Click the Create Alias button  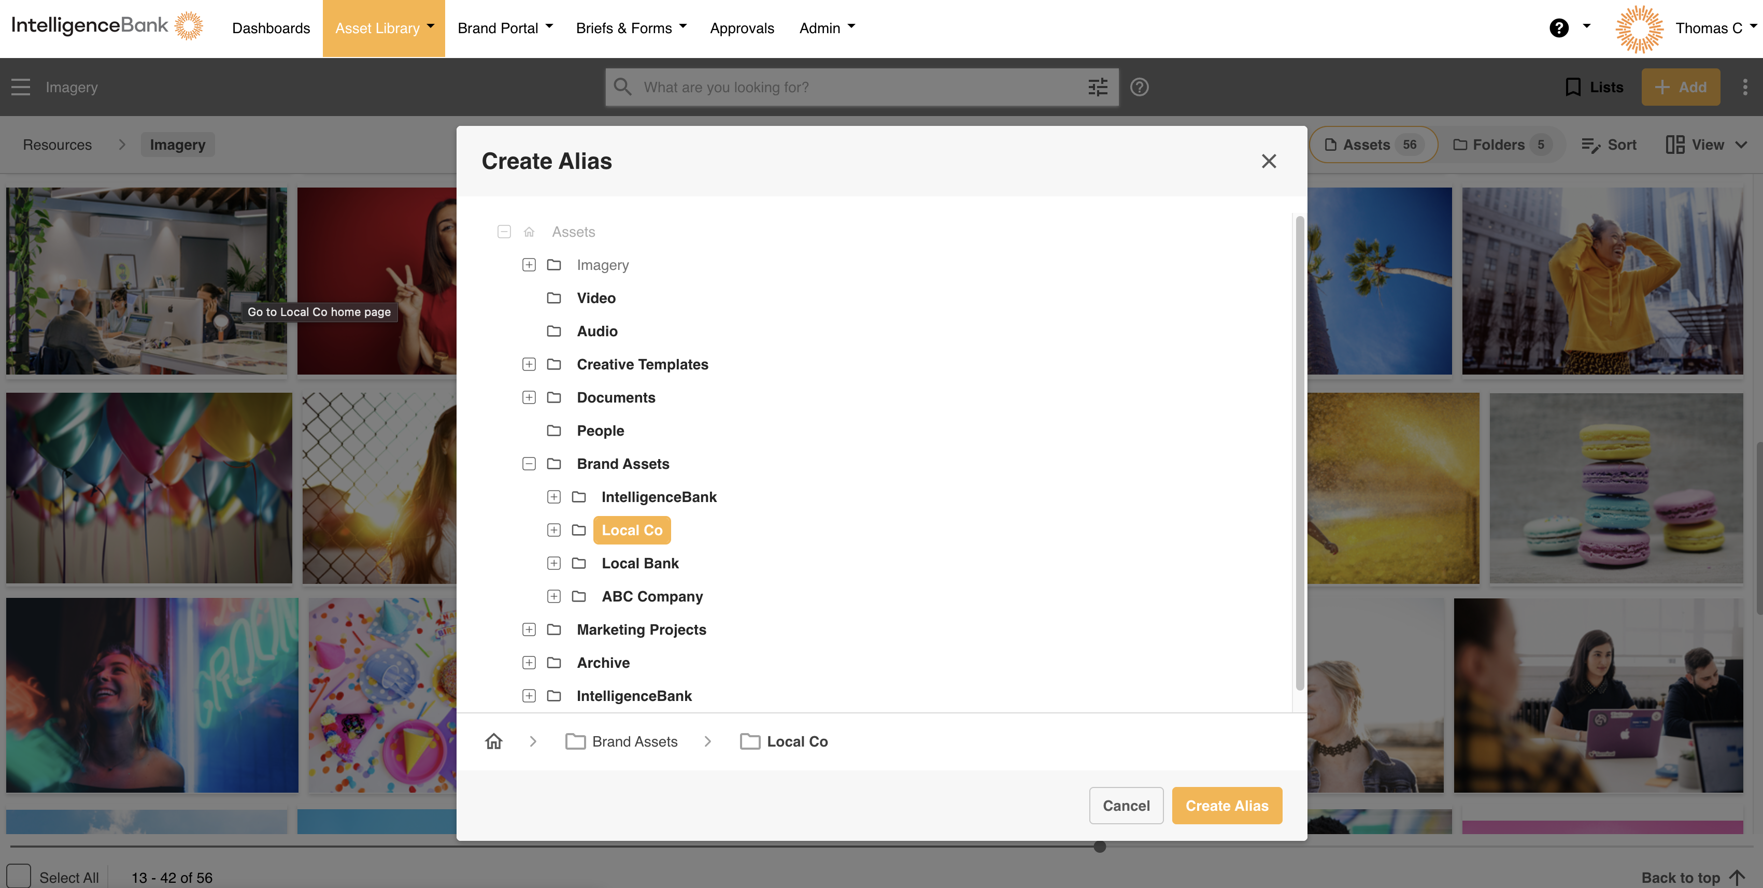(1227, 806)
